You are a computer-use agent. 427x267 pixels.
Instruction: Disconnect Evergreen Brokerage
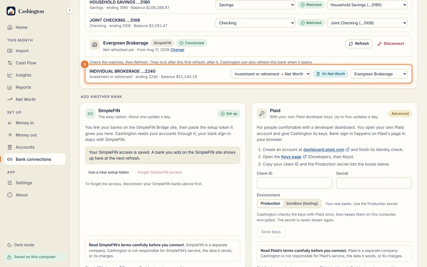tap(391, 44)
